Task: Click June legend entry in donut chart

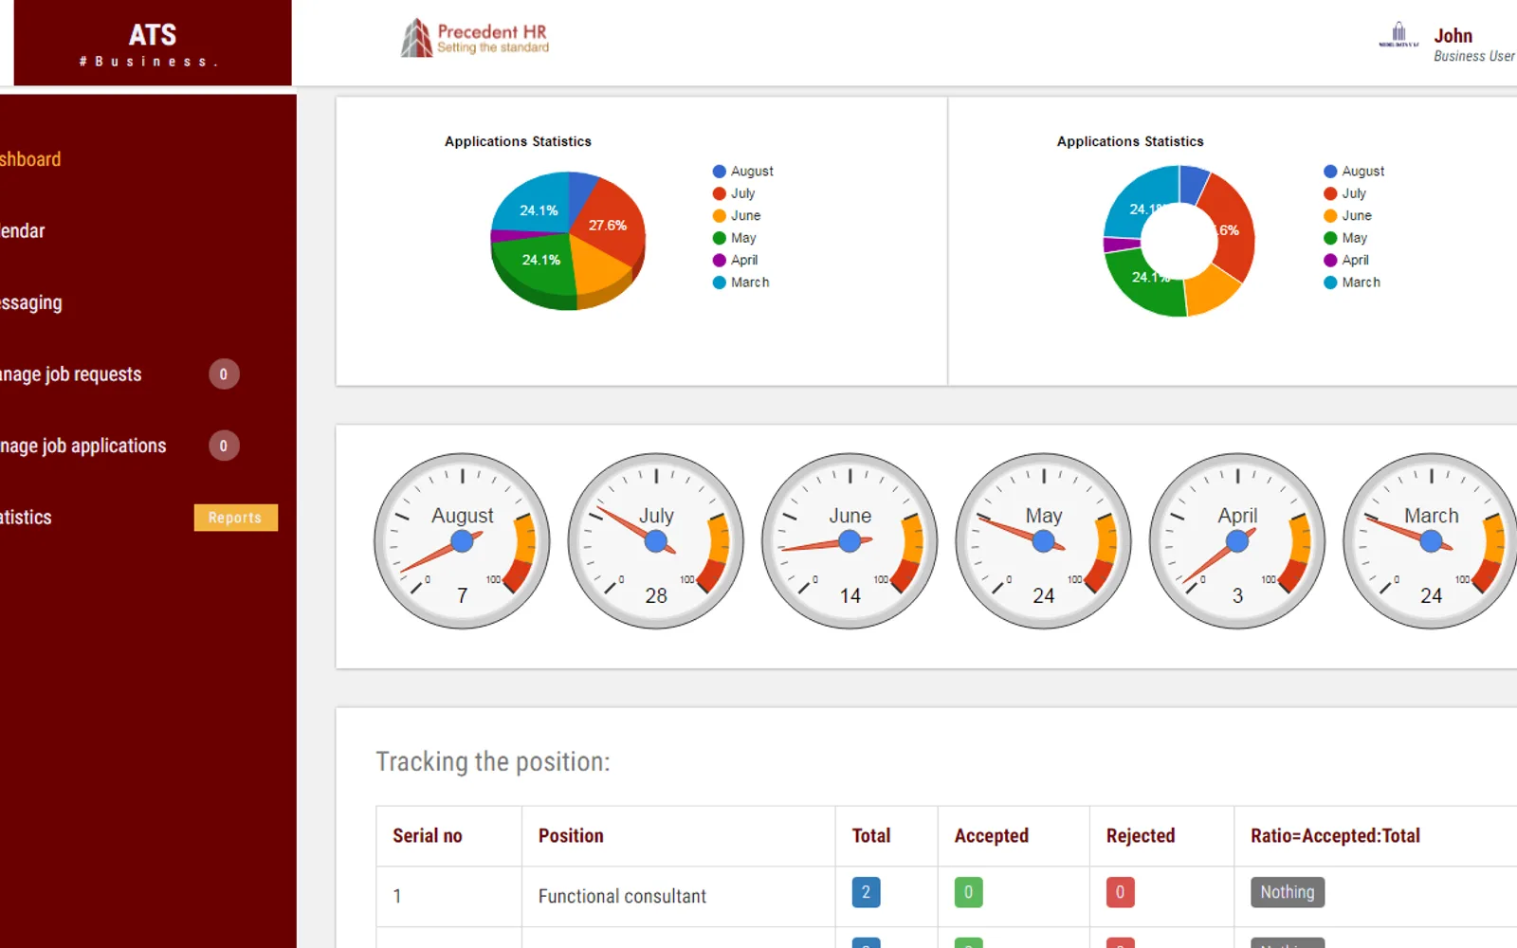Action: 1348,216
